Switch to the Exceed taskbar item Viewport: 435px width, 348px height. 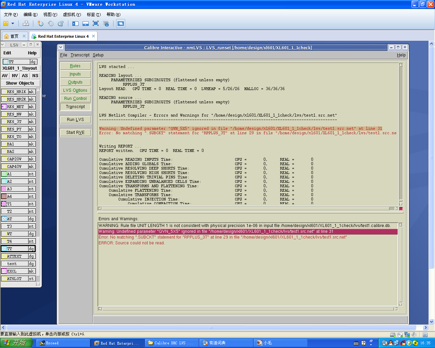tap(63, 343)
